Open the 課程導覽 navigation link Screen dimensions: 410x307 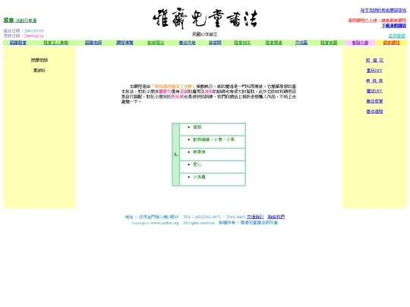tap(125, 42)
